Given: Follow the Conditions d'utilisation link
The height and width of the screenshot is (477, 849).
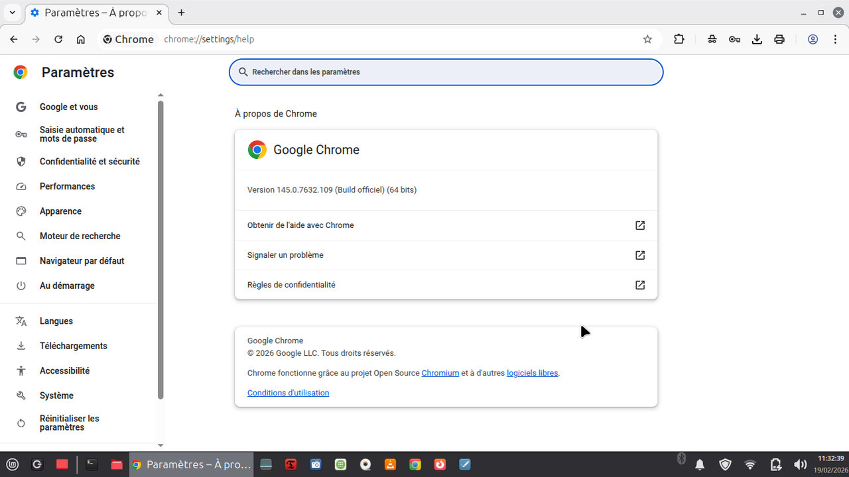Looking at the screenshot, I should tap(288, 393).
